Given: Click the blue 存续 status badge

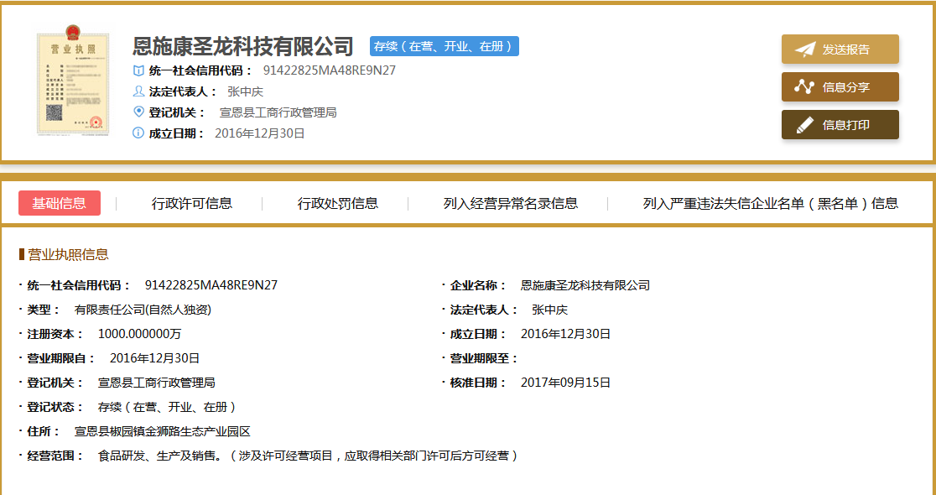Looking at the screenshot, I should 444,47.
